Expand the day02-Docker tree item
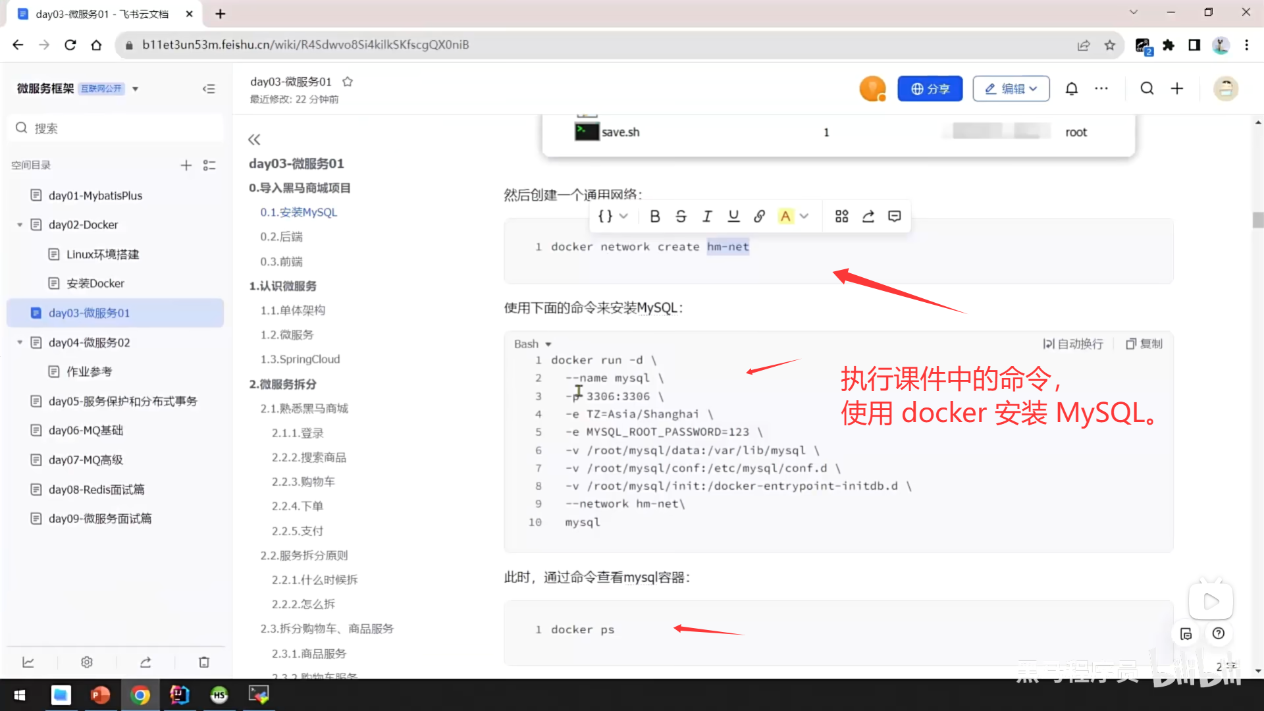1264x711 pixels. pyautogui.click(x=19, y=224)
